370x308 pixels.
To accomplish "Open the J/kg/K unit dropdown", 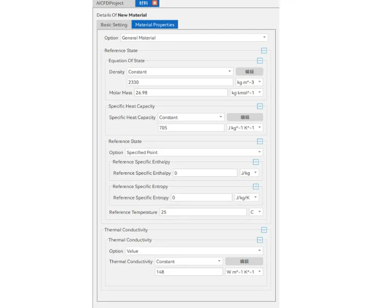I will coord(247,197).
